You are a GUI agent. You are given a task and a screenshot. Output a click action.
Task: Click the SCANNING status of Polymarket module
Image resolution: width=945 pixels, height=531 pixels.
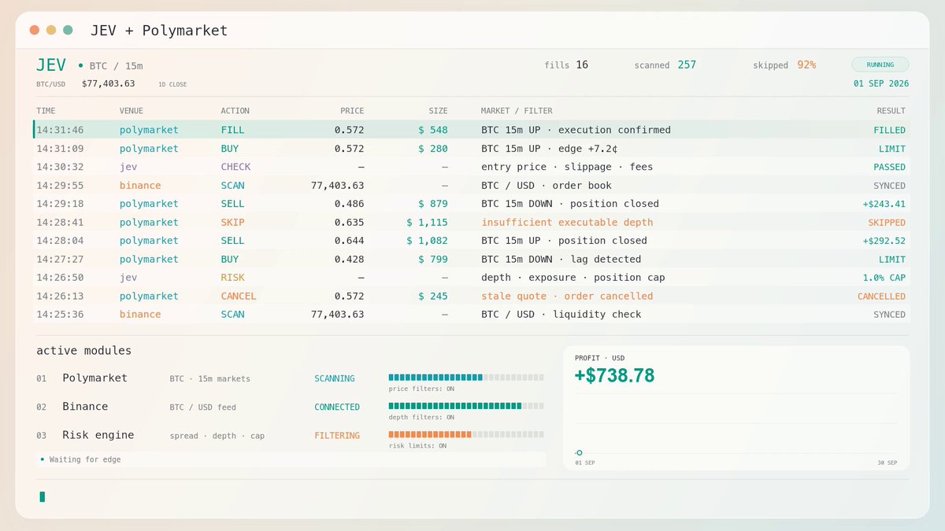tap(335, 378)
